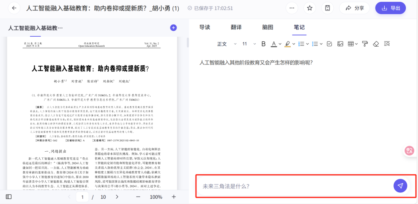Go back using the arrow button
Screen dimensions: 418x204
(14, 8)
